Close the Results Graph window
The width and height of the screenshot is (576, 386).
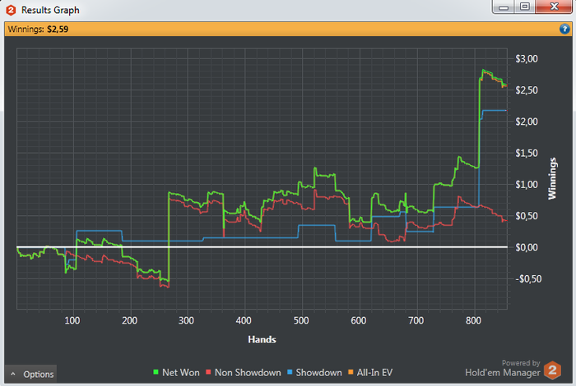(554, 7)
